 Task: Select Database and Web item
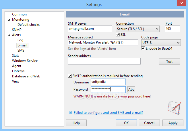[26, 76]
